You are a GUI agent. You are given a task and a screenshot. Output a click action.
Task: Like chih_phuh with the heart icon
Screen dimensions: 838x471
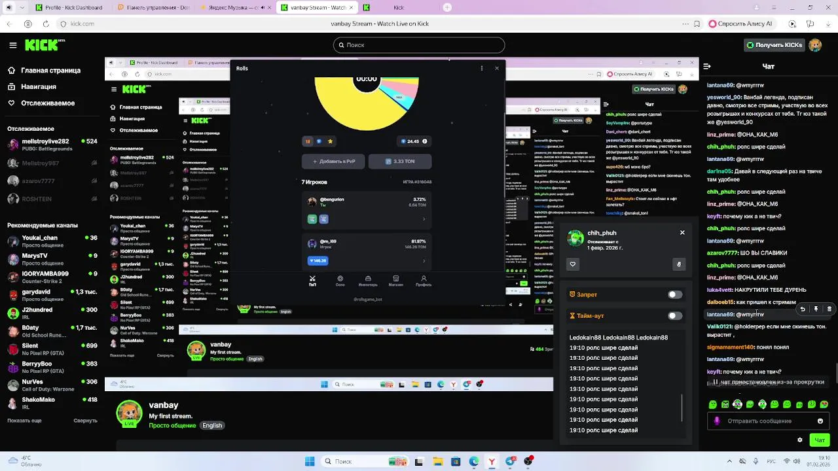[573, 264]
